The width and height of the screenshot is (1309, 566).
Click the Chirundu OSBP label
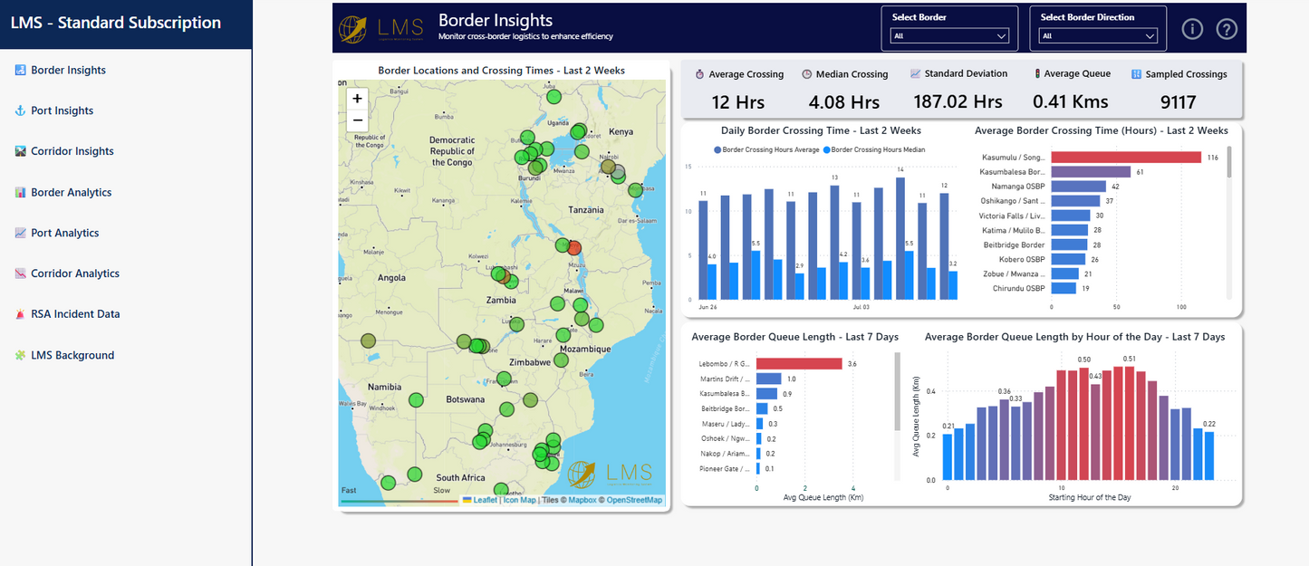pos(1018,288)
